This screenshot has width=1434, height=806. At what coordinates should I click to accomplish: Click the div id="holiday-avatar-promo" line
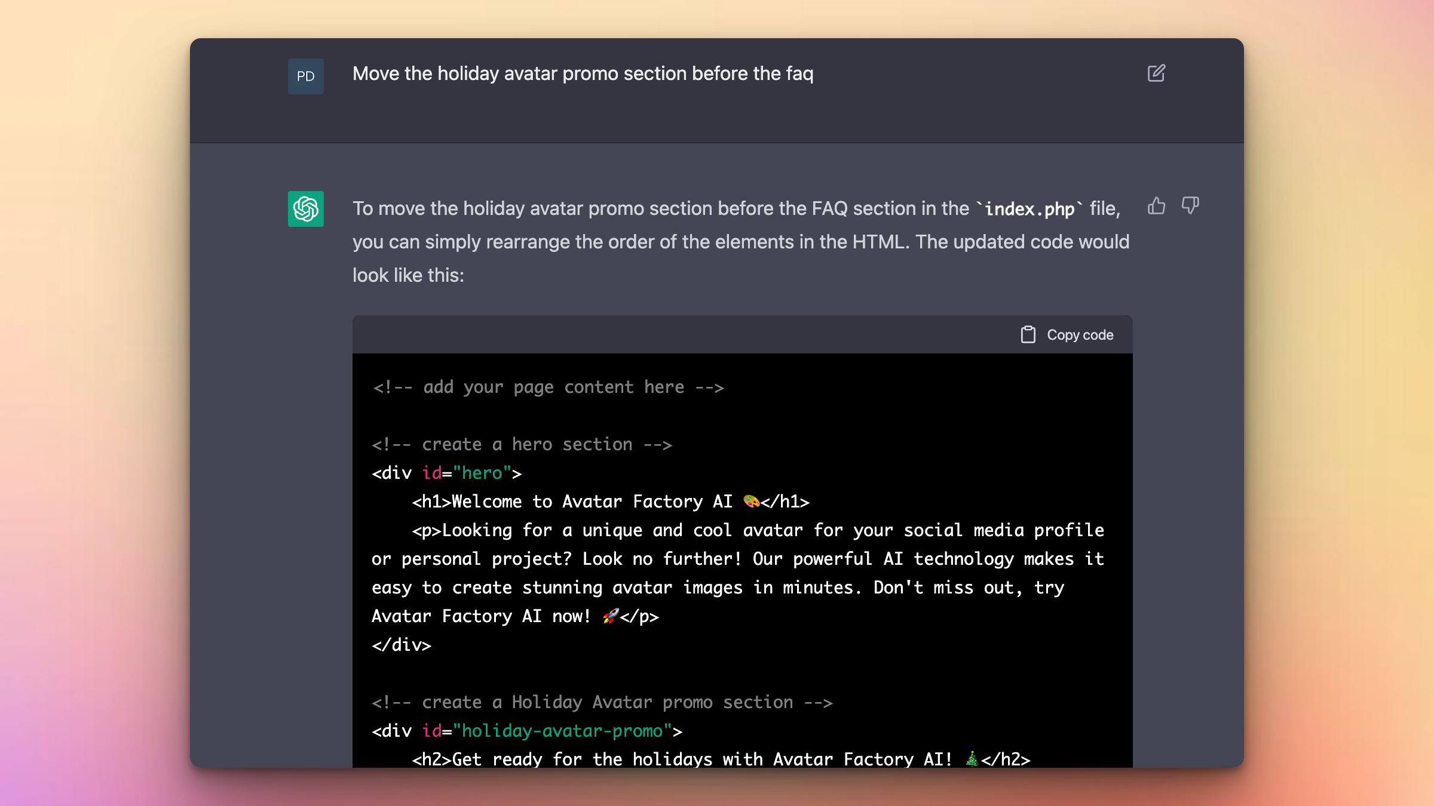pos(526,731)
